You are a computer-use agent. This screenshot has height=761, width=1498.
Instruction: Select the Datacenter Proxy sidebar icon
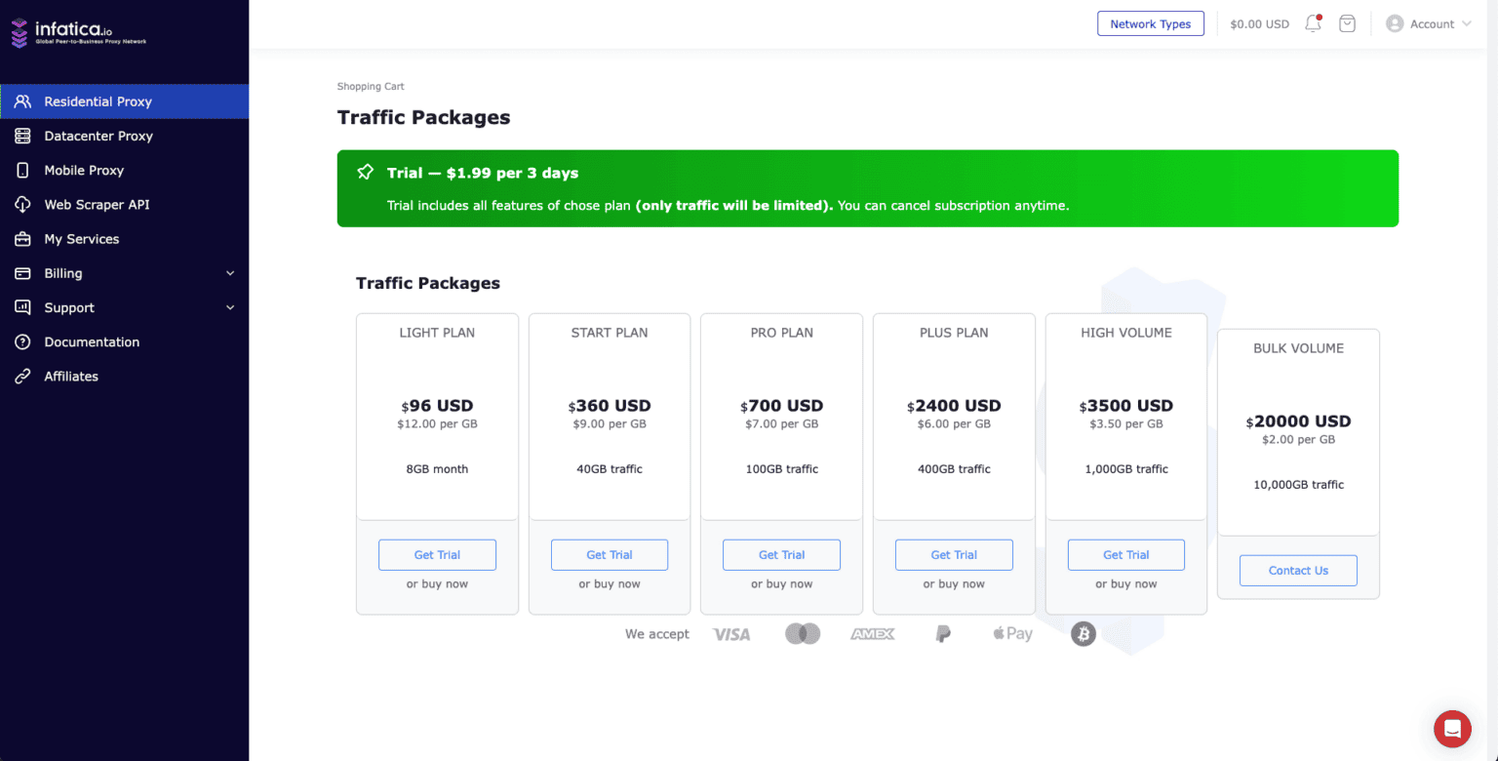click(21, 136)
